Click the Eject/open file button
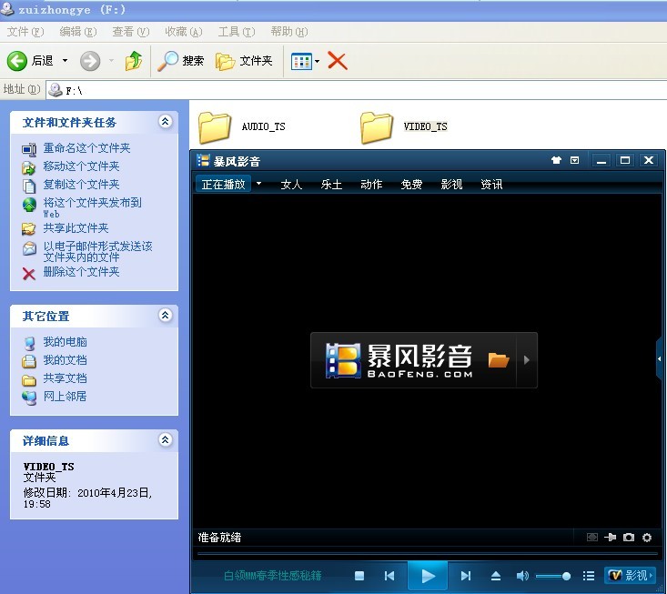Screen dimensions: 667x594 pos(496,576)
